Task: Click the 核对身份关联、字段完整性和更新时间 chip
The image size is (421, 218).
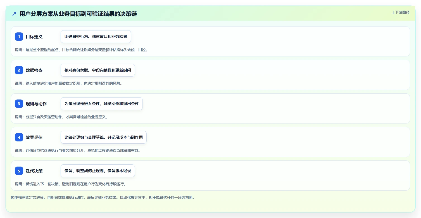Action: (x=98, y=70)
